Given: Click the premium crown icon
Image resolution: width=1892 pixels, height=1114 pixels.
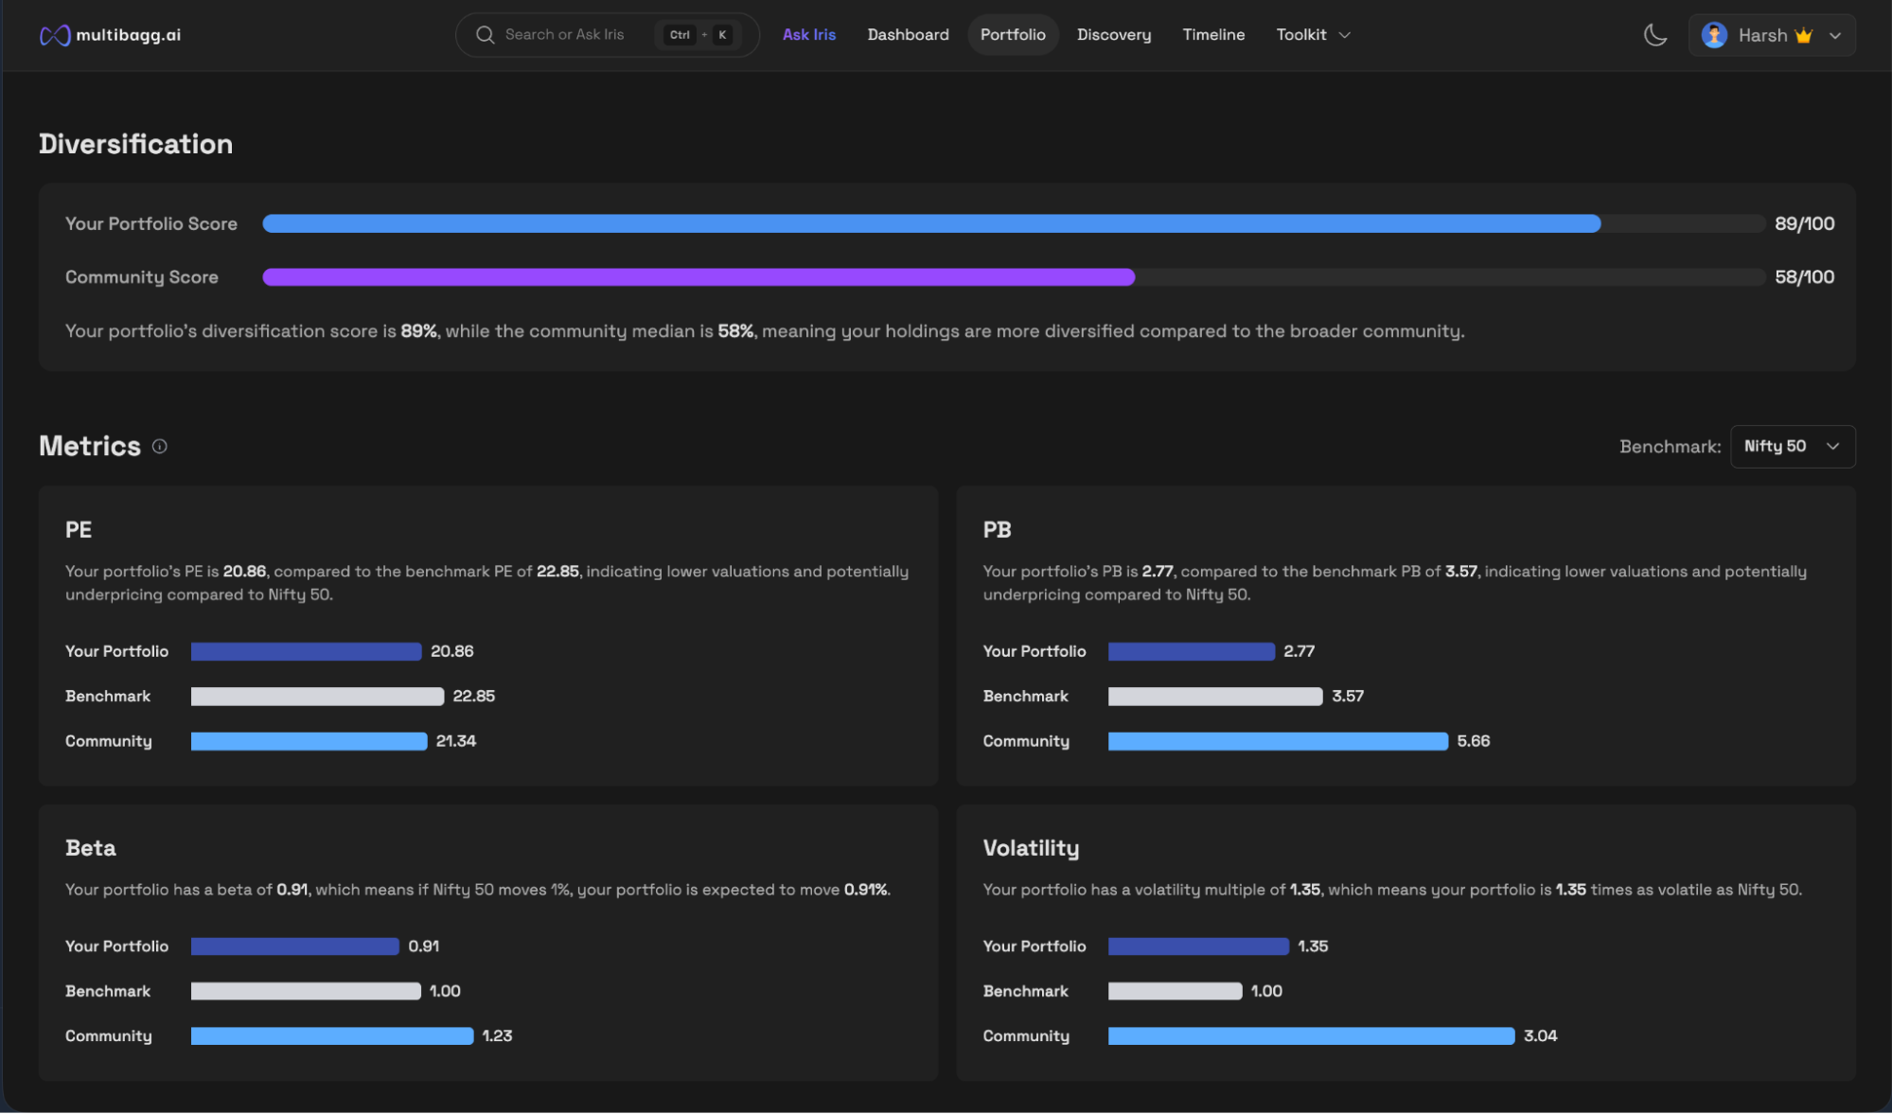Looking at the screenshot, I should pyautogui.click(x=1804, y=35).
